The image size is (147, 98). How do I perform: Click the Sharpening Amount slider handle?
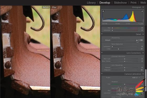coord(137,40)
